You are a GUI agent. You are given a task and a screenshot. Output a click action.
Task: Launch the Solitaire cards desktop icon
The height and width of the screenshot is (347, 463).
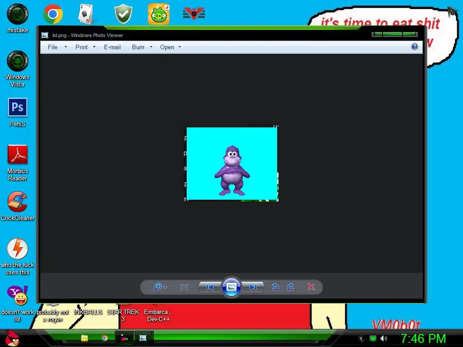(x=85, y=14)
